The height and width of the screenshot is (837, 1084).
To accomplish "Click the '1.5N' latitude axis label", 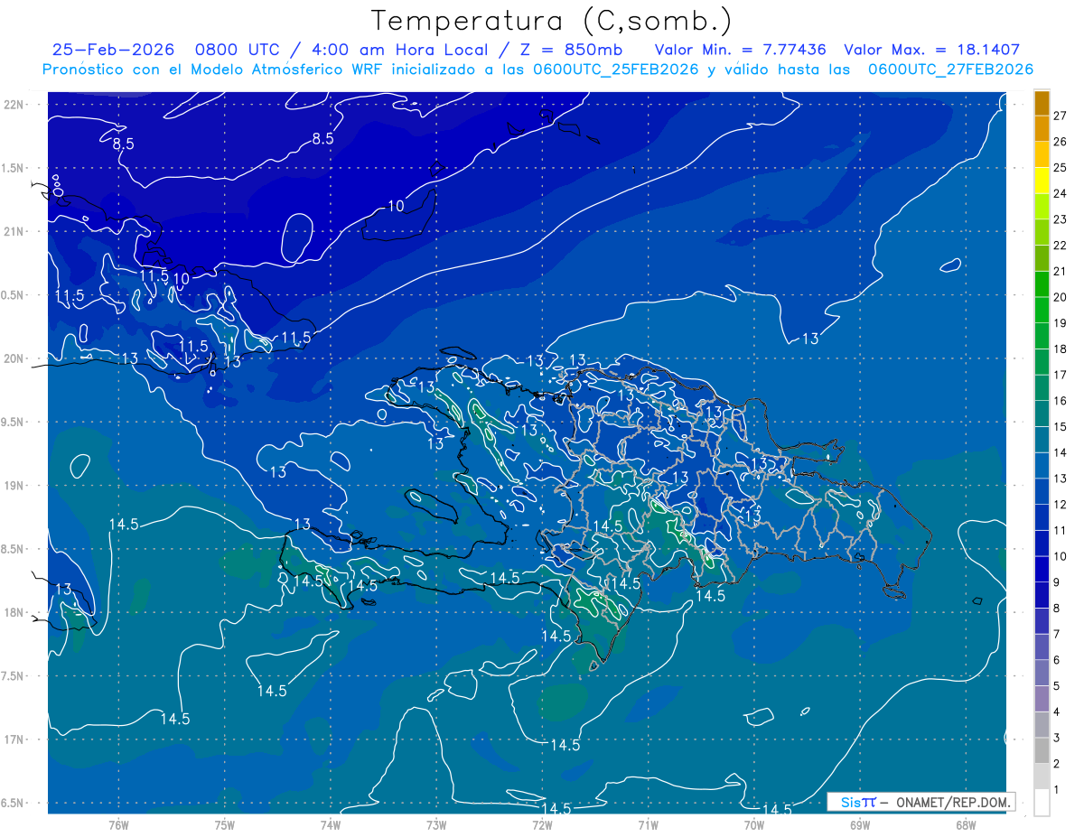I will click(x=13, y=168).
